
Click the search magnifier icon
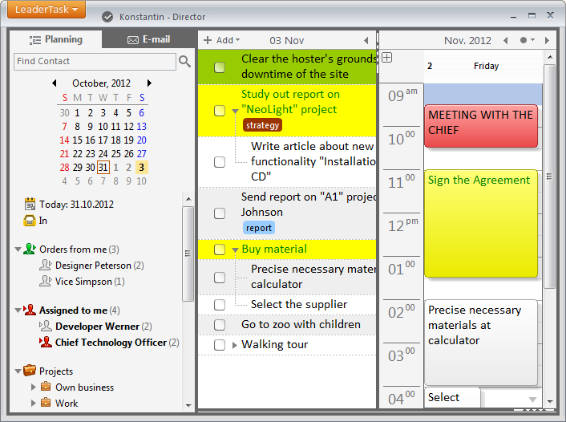(184, 62)
